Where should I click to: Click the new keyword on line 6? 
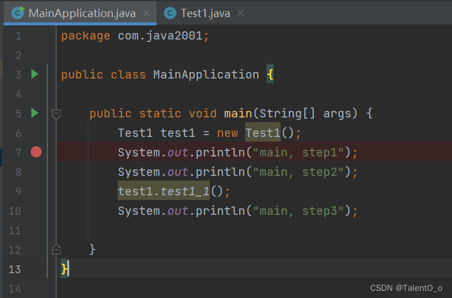click(x=227, y=133)
